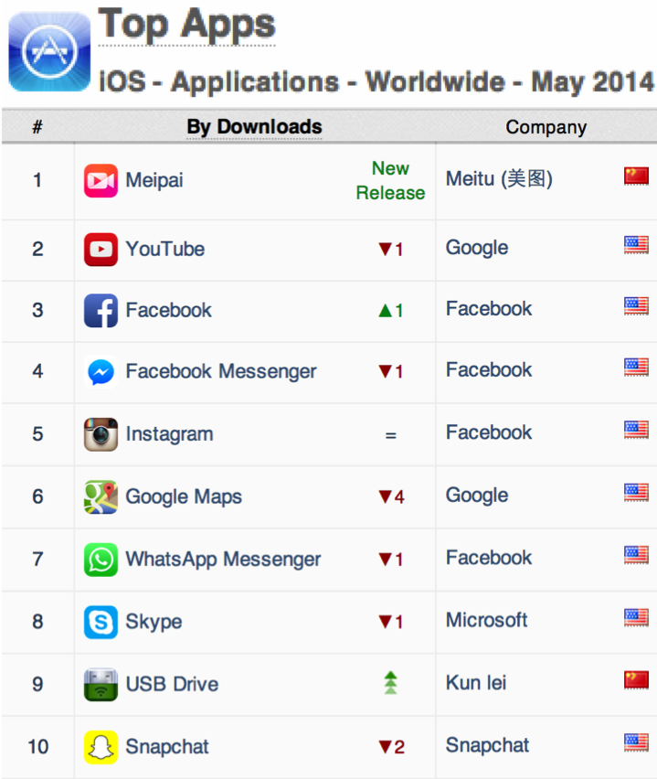Screen dimensions: 657x779
Task: Open the WhatsApp Messenger app link
Action: click(x=223, y=560)
